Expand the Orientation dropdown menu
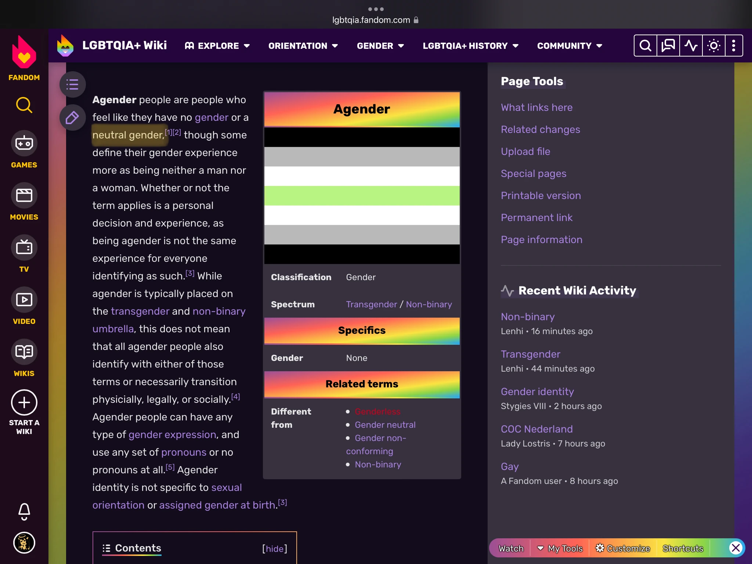The width and height of the screenshot is (752, 564). coord(303,46)
